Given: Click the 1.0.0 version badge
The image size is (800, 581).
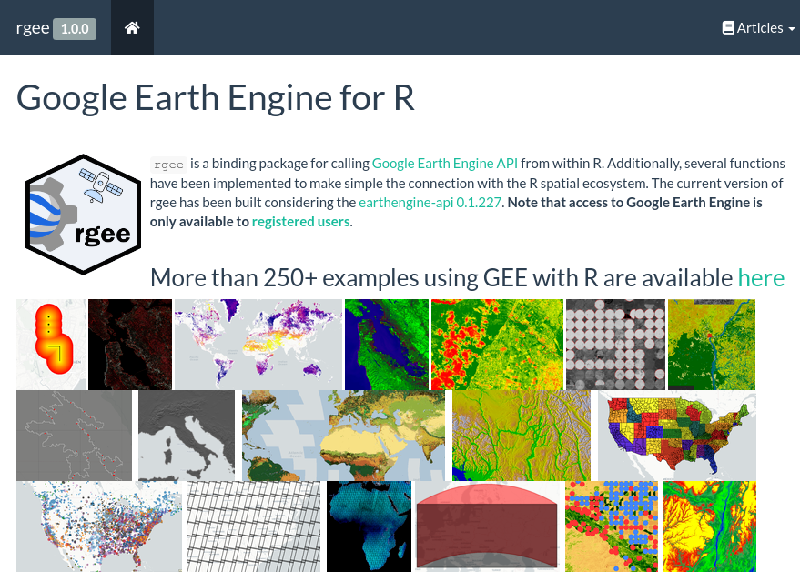Looking at the screenshot, I should pos(75,28).
